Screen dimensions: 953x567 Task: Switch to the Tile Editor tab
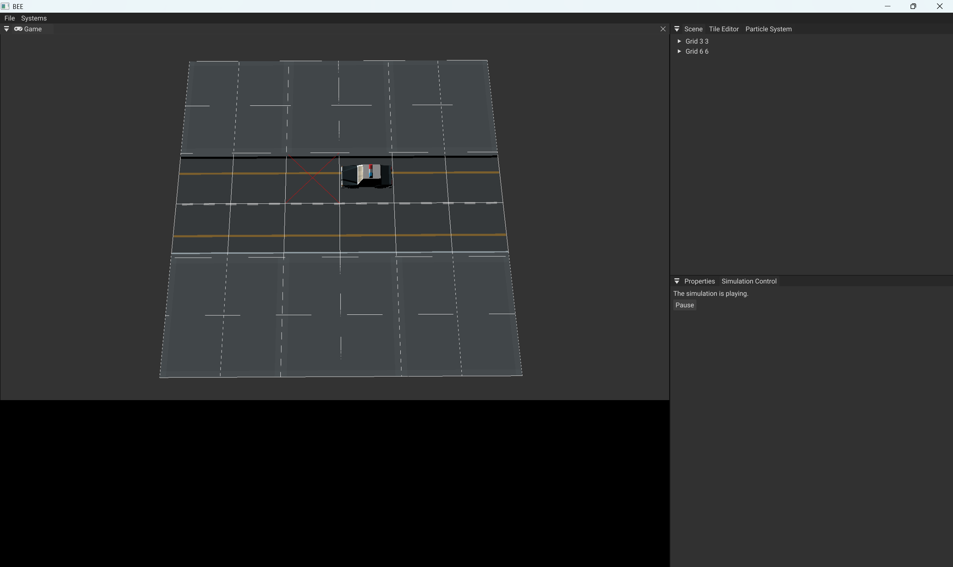click(x=724, y=29)
